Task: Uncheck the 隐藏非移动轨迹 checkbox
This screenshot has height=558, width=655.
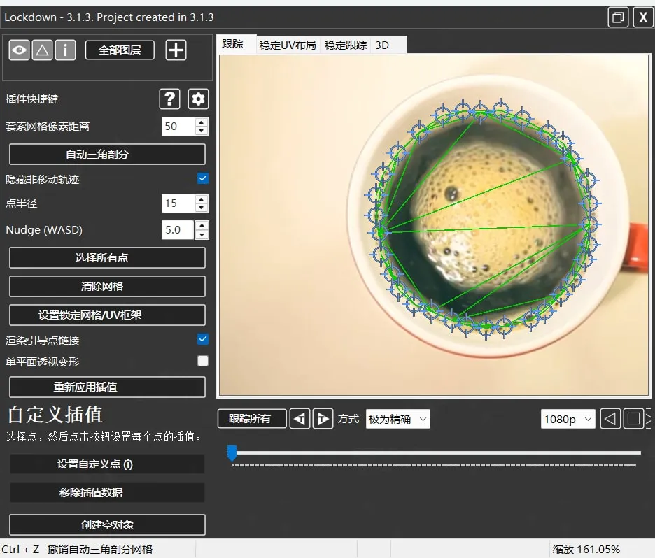Action: [x=203, y=179]
